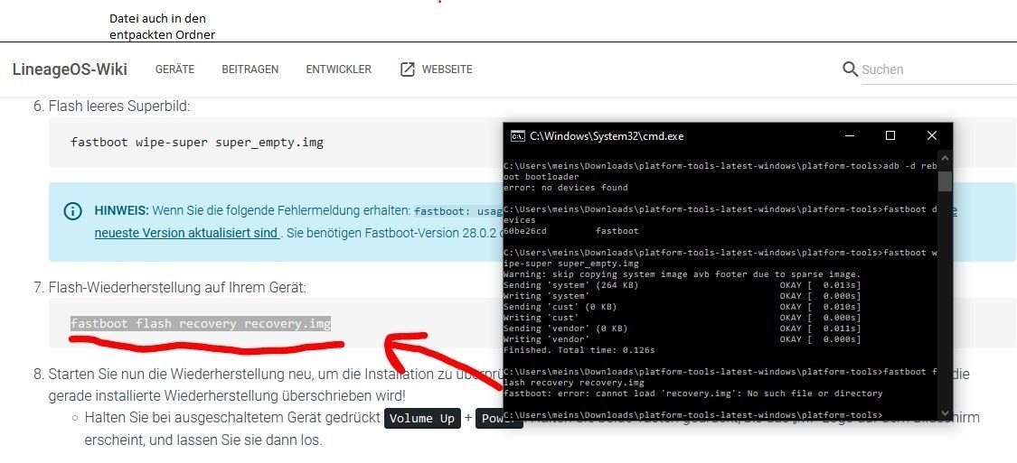Click the 'HINWEIS:' label in the note box
The image size is (1017, 463).
tap(122, 210)
